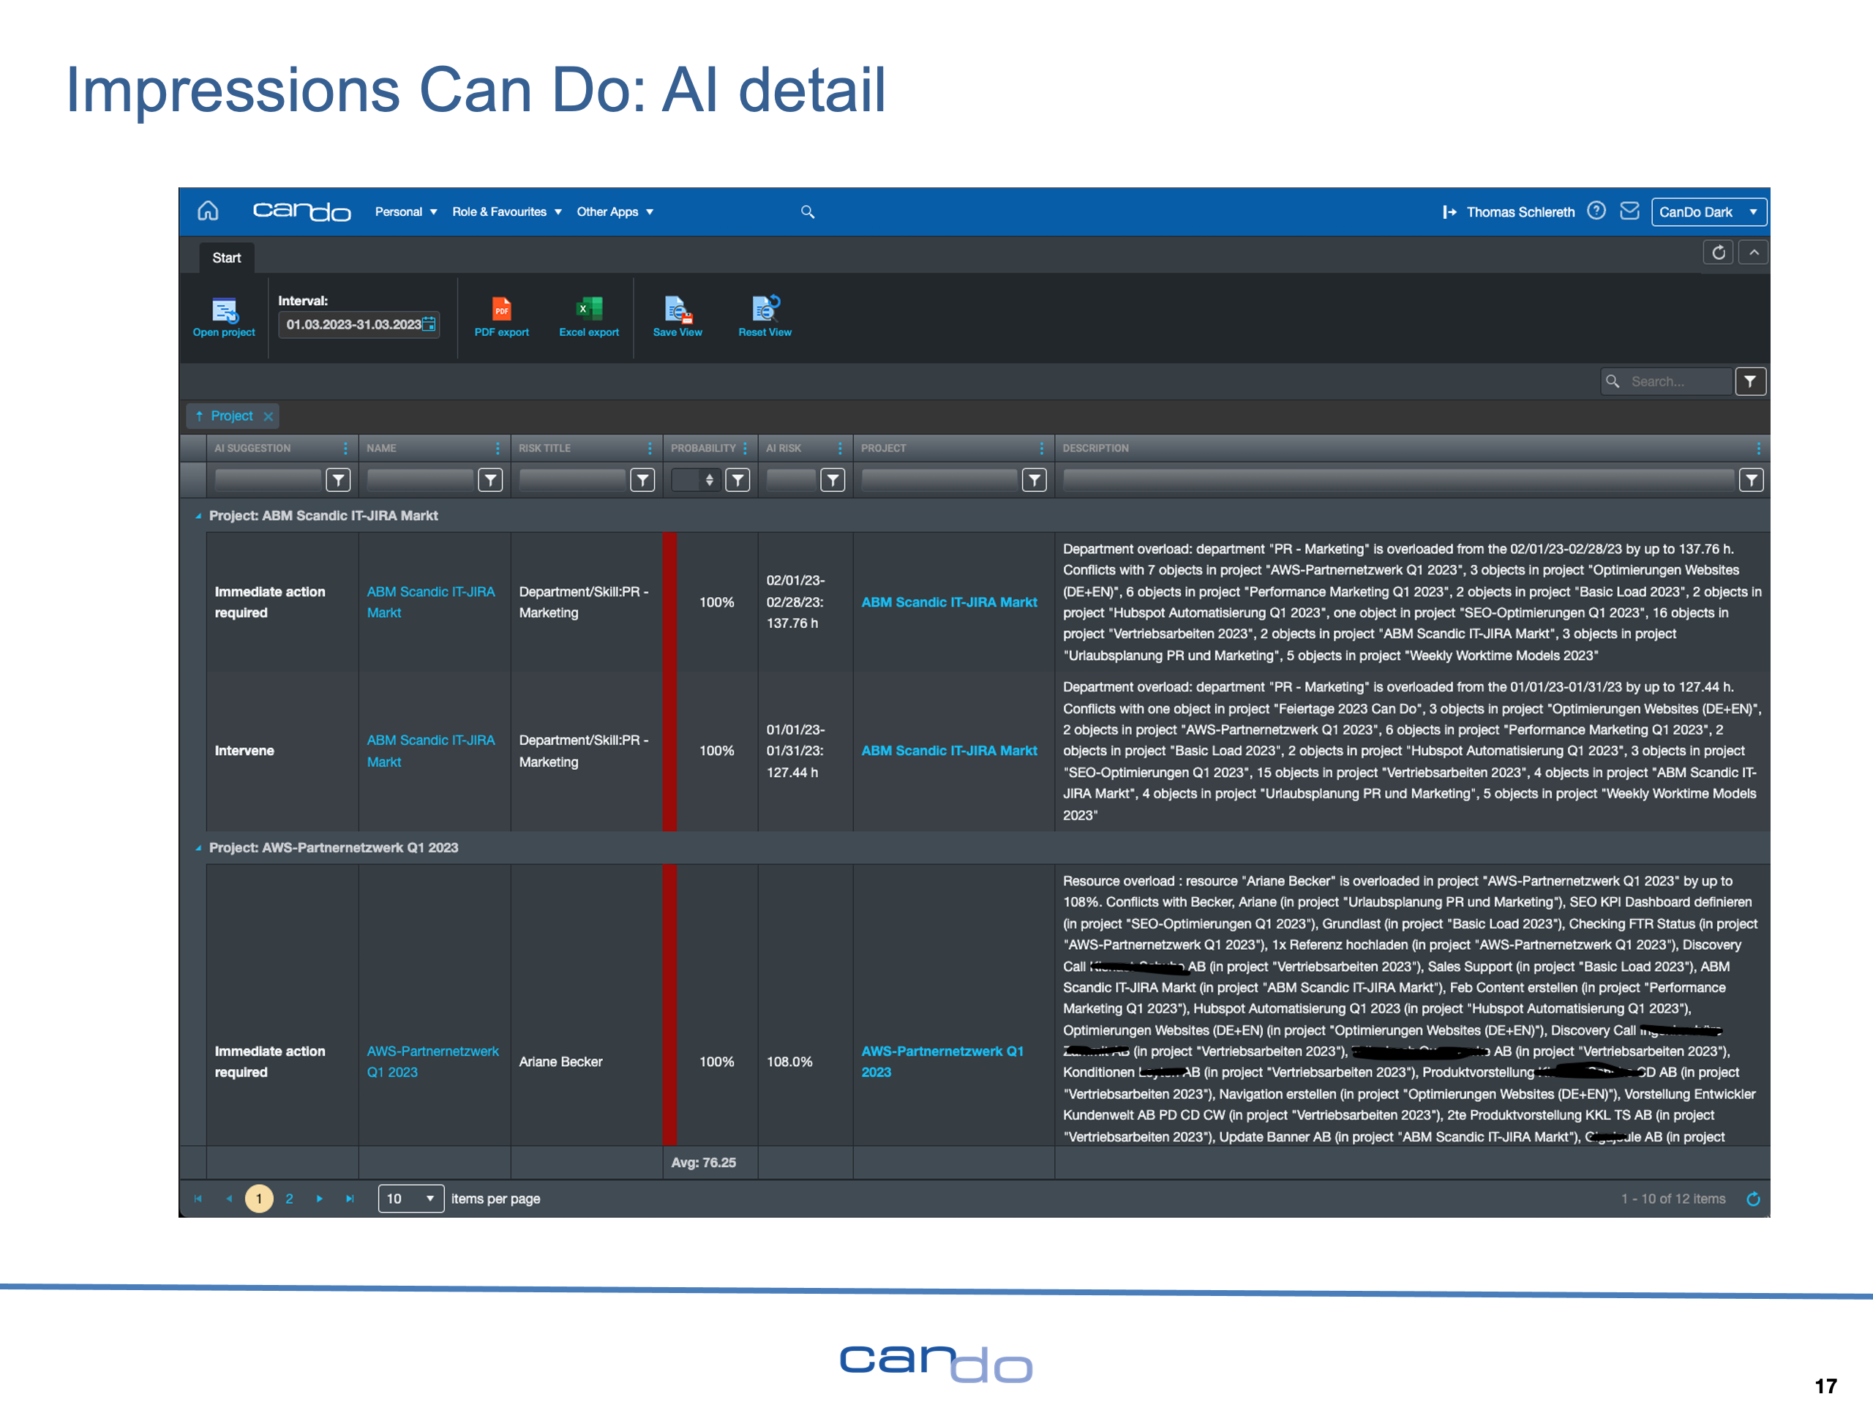
Task: Open the search magnifier in header
Action: pos(808,211)
